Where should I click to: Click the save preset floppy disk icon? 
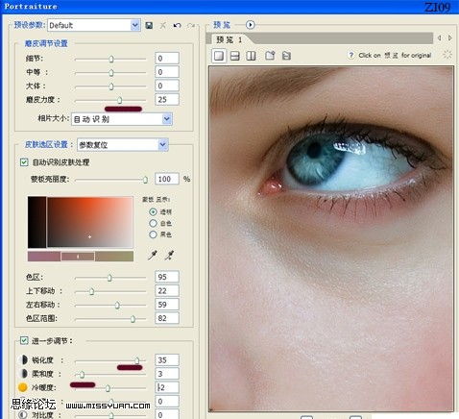[149, 25]
